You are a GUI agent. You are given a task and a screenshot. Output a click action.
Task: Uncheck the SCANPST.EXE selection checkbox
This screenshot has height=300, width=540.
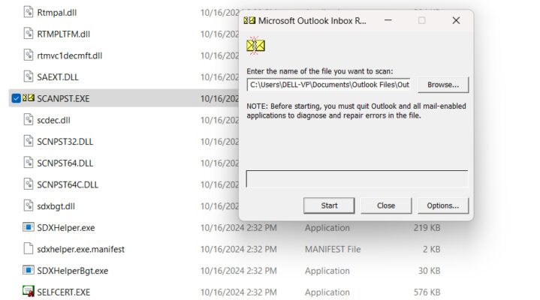pyautogui.click(x=16, y=98)
